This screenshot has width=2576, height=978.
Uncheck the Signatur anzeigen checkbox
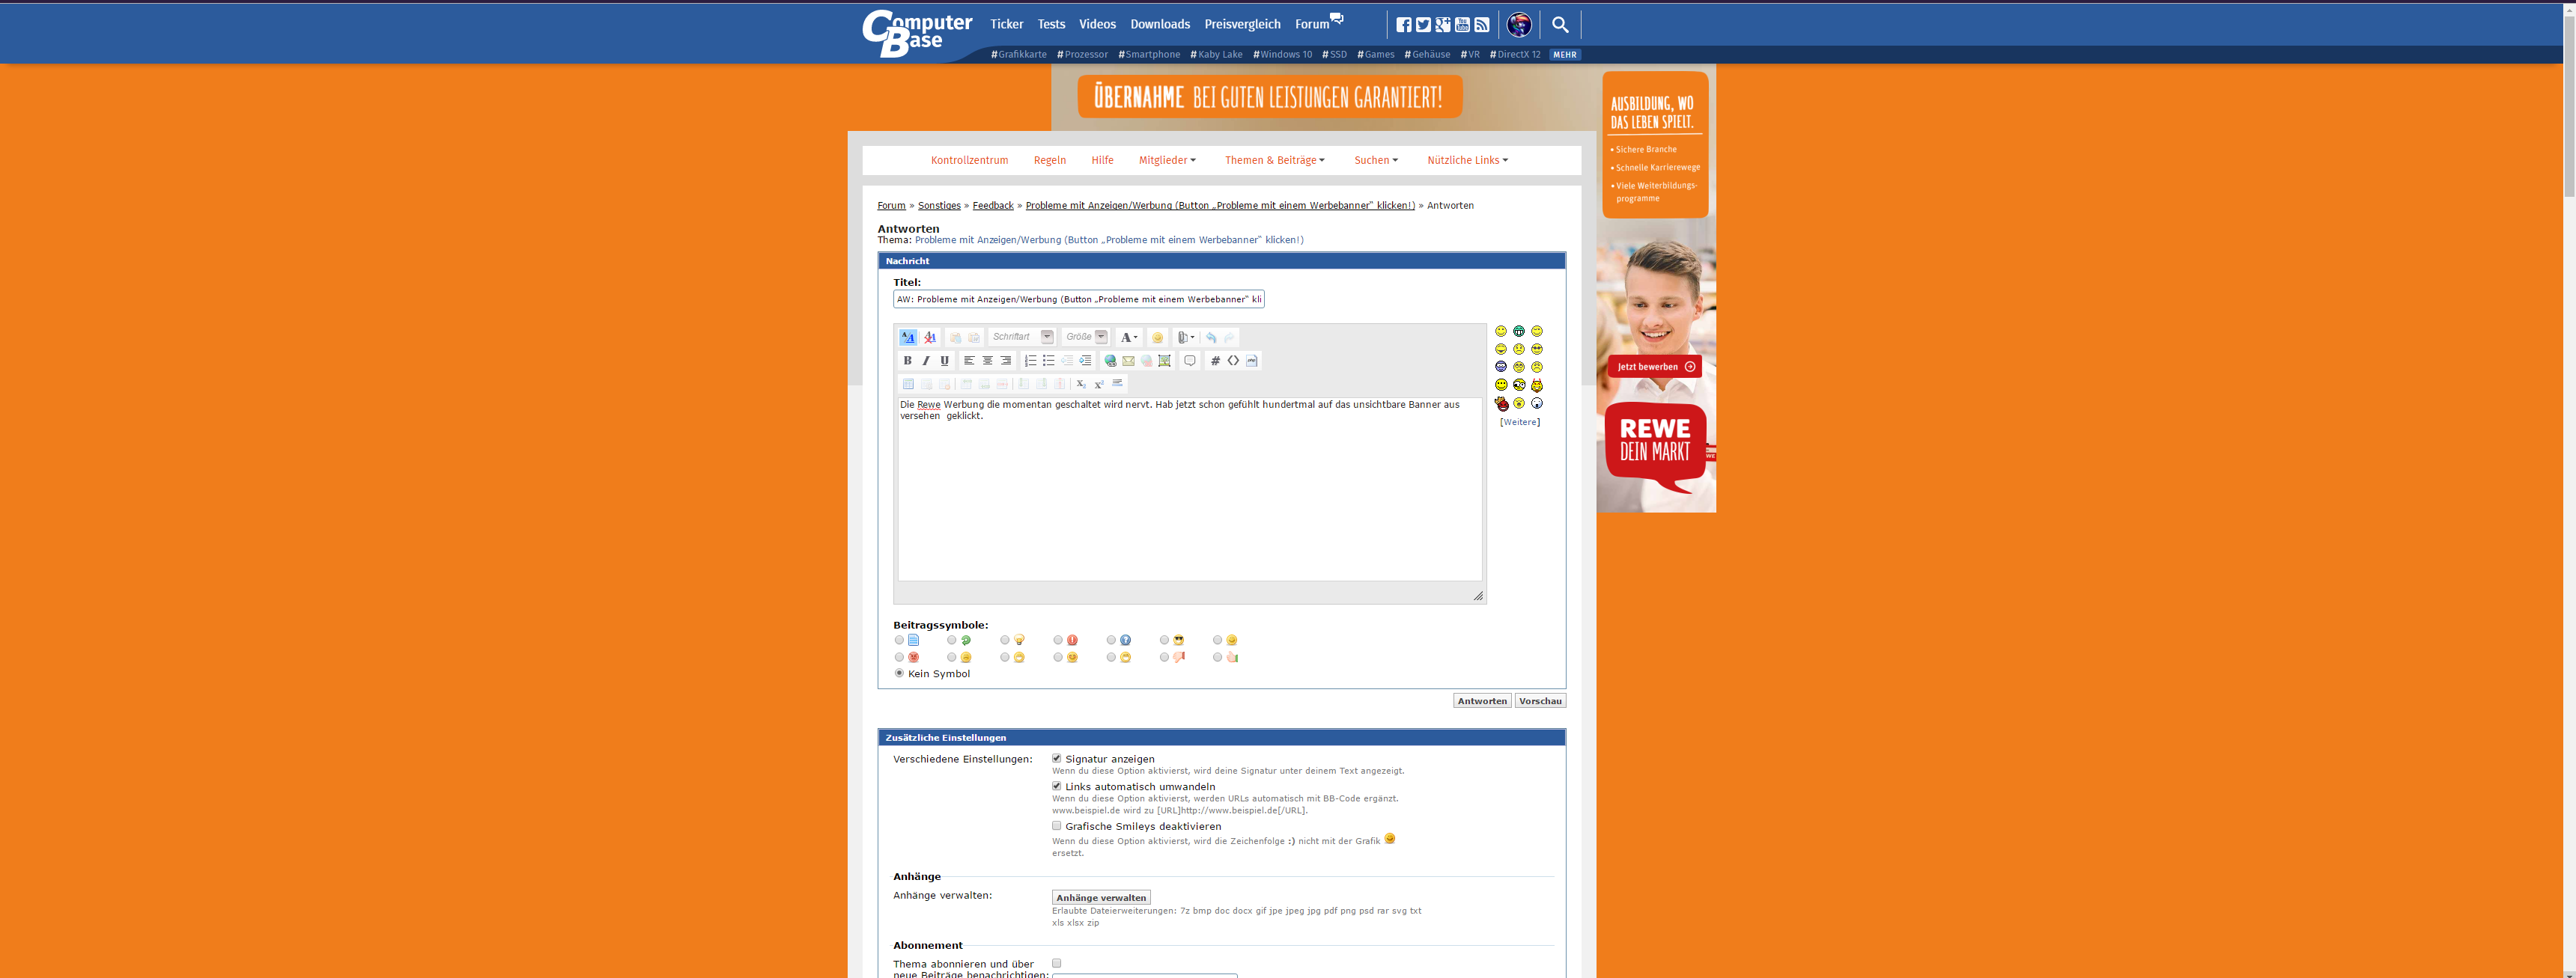click(1056, 758)
